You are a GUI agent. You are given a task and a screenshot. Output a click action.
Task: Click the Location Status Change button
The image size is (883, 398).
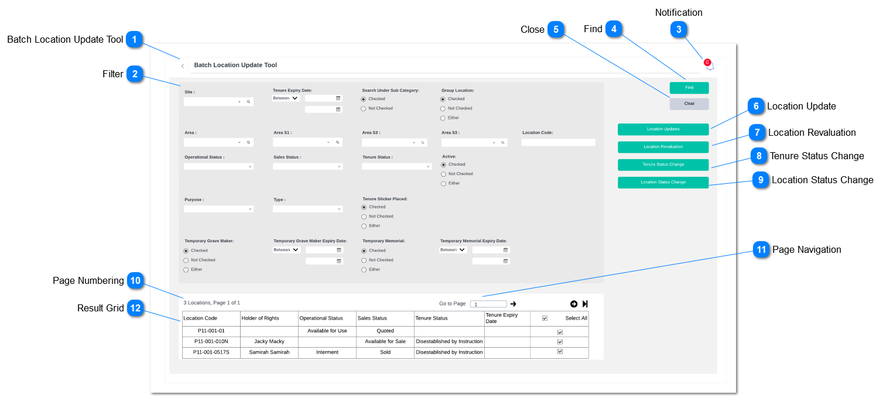pyautogui.click(x=663, y=183)
